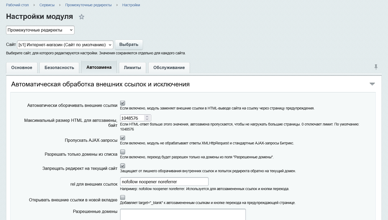Go to Рабочий стол breadcrumb link

tap(17, 5)
